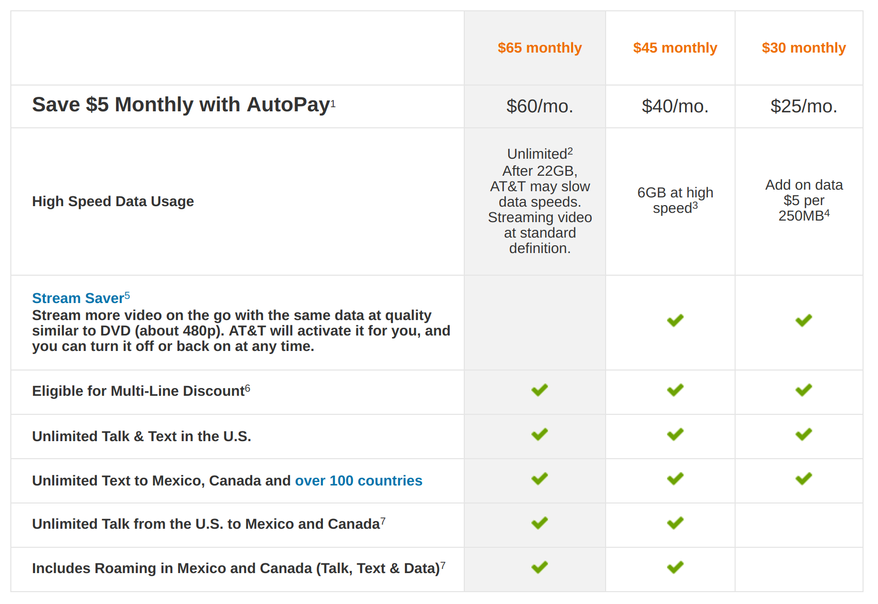Click the $25/mo. AutoPay price
Screen dimensions: 878x604
click(803, 106)
